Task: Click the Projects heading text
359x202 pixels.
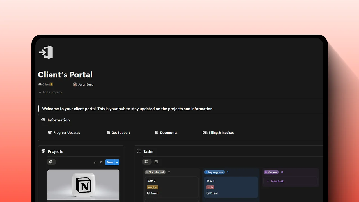Action: [55, 151]
